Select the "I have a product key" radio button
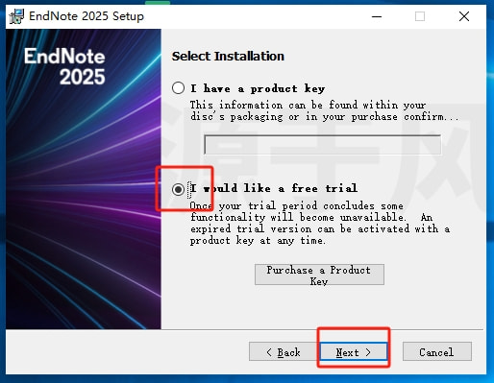Screen dimensions: 494x383 (x=178, y=88)
